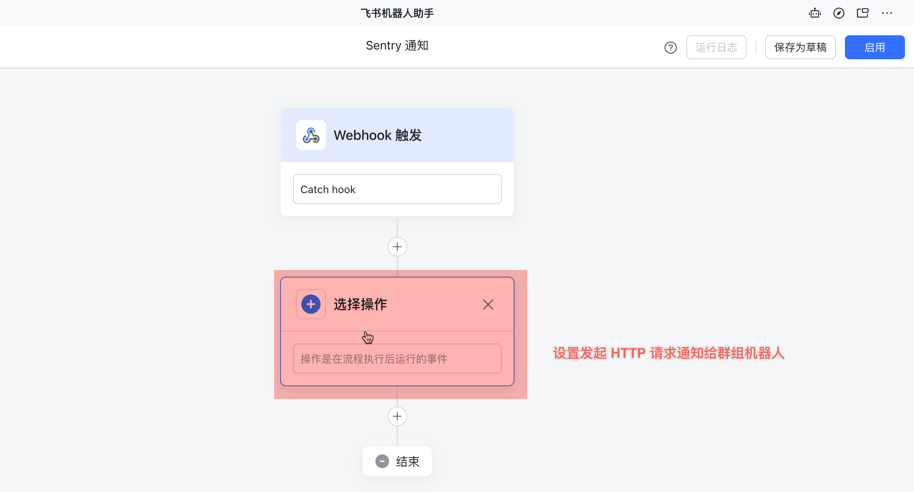The width and height of the screenshot is (914, 492).
Task: Add step below Webhook trigger with plus
Action: point(397,247)
